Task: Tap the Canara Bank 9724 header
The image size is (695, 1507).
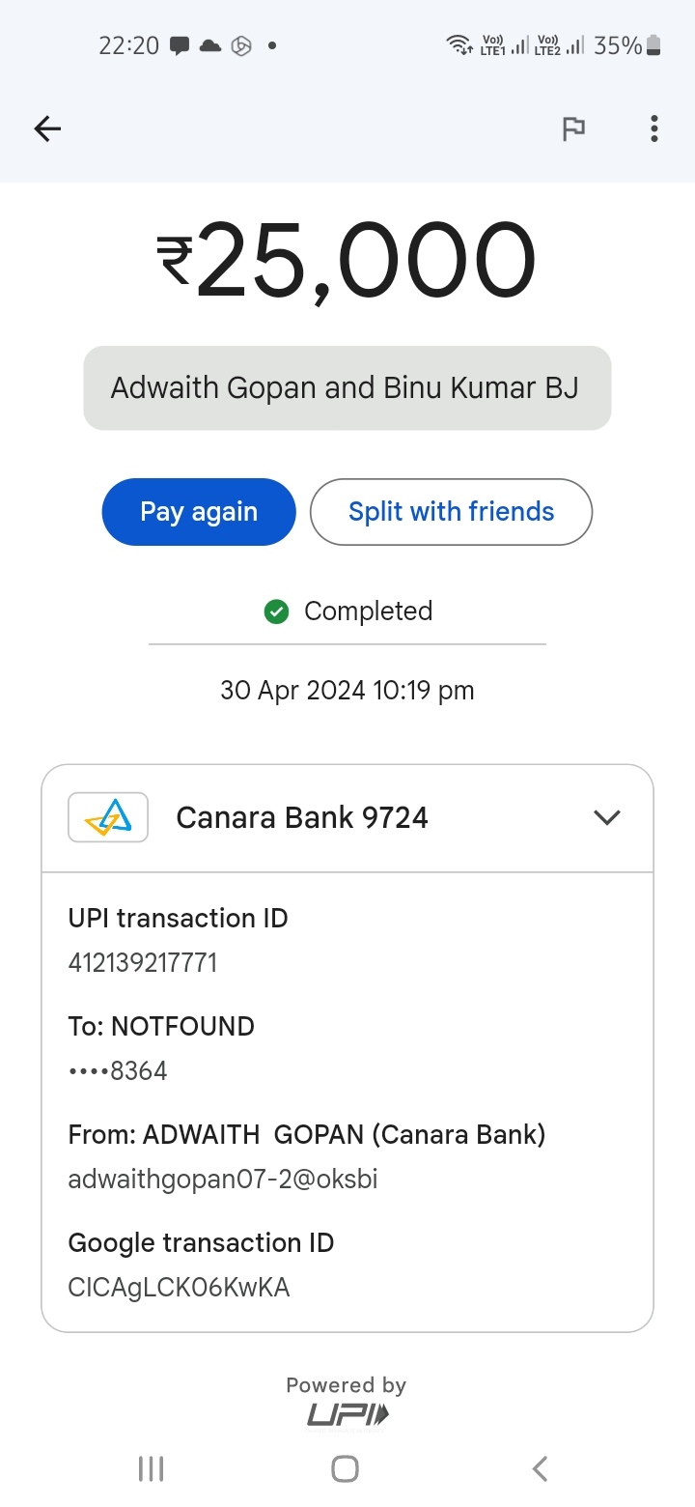Action: [302, 817]
